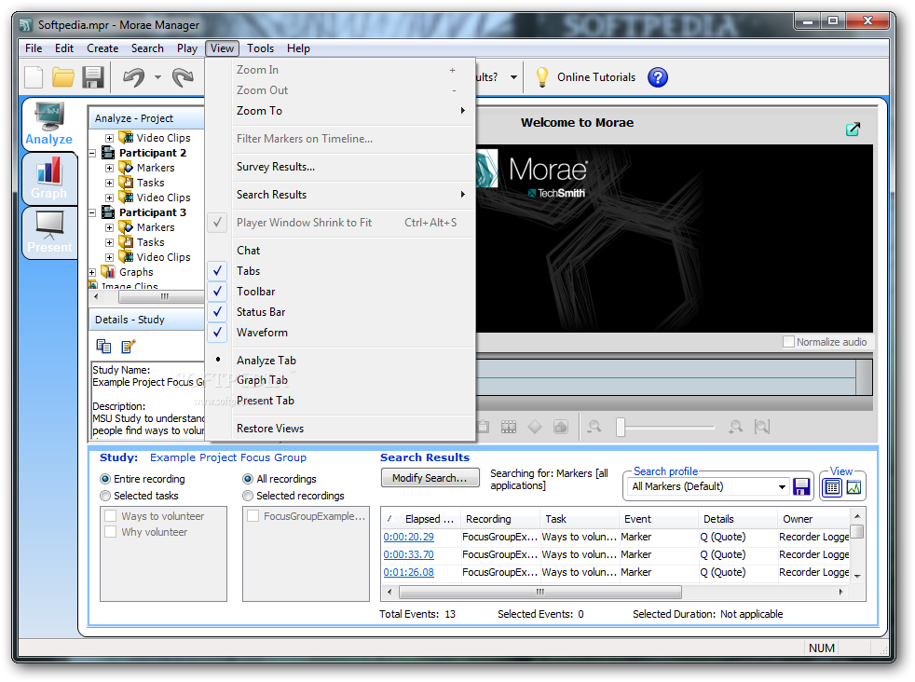Screen dimensions: 915x682
Task: Switch to graph view of search results
Action: tap(854, 486)
